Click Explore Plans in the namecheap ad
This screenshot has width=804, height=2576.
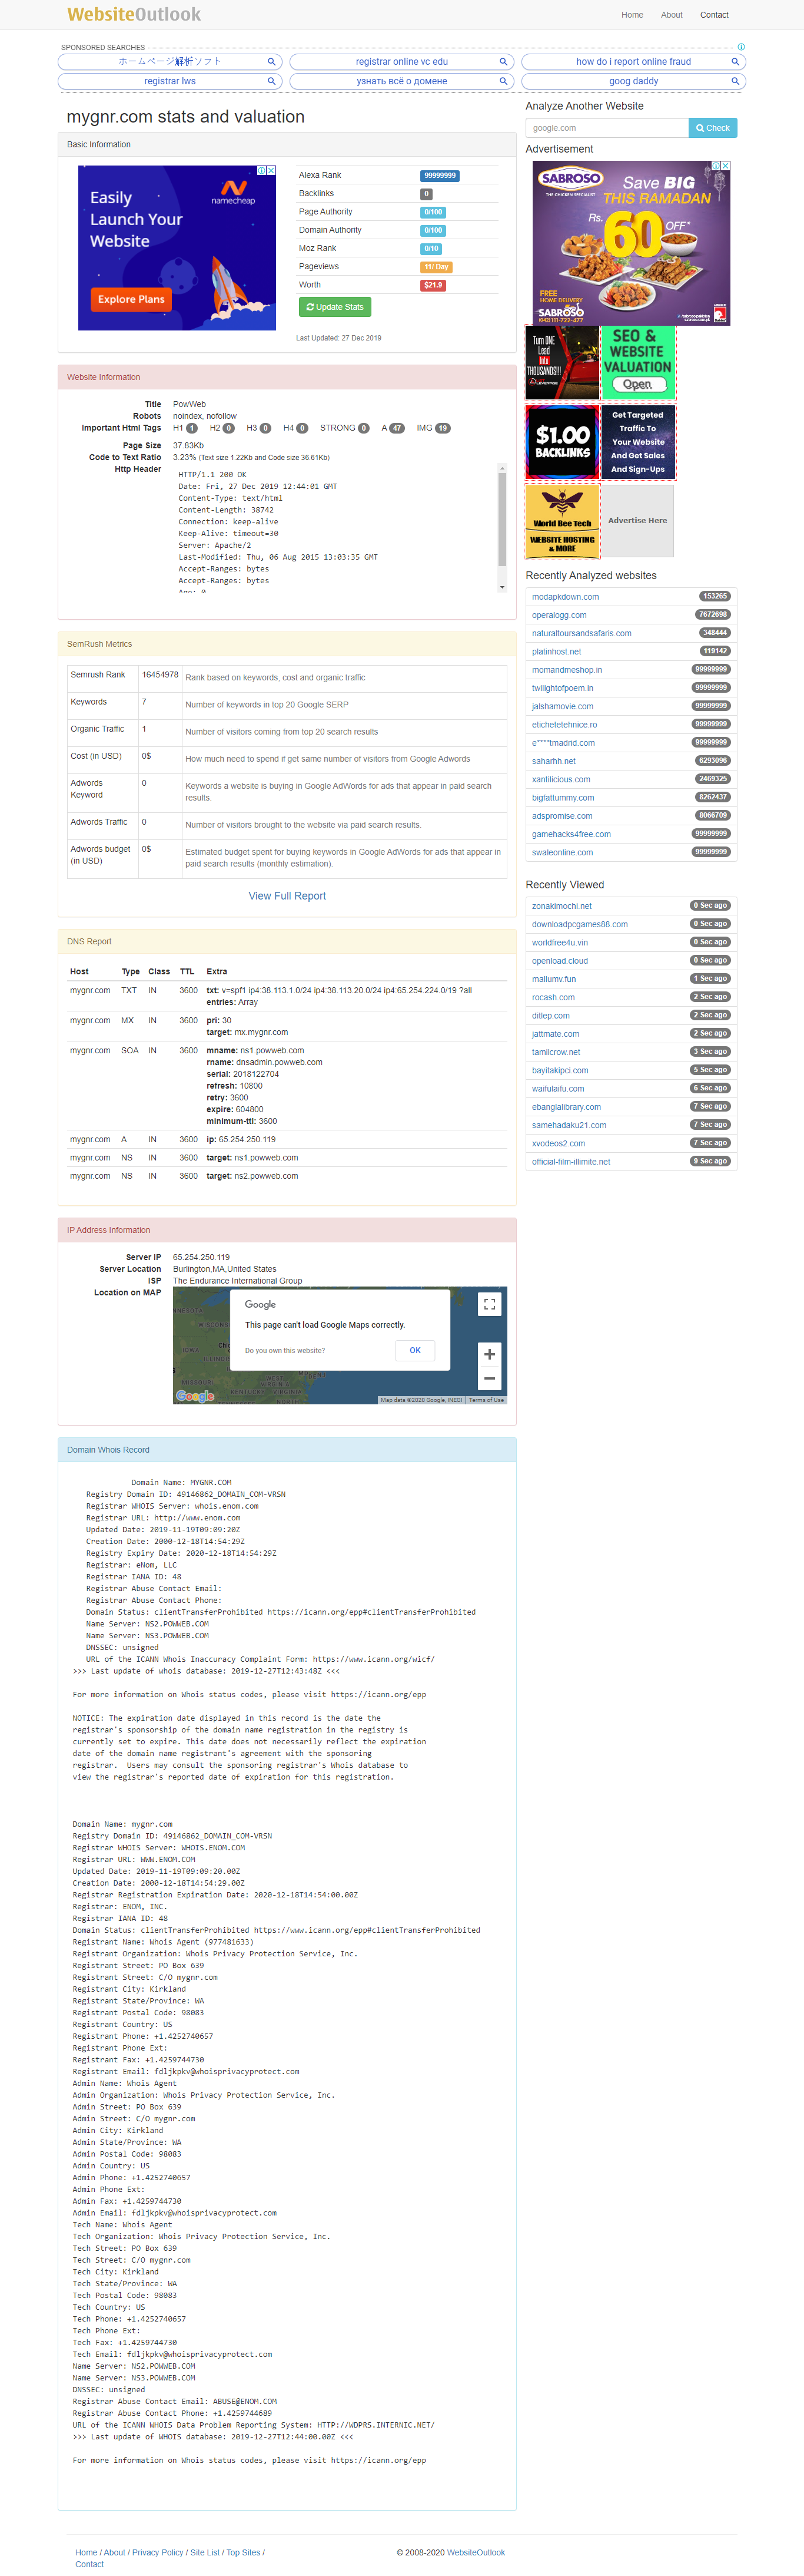[131, 299]
